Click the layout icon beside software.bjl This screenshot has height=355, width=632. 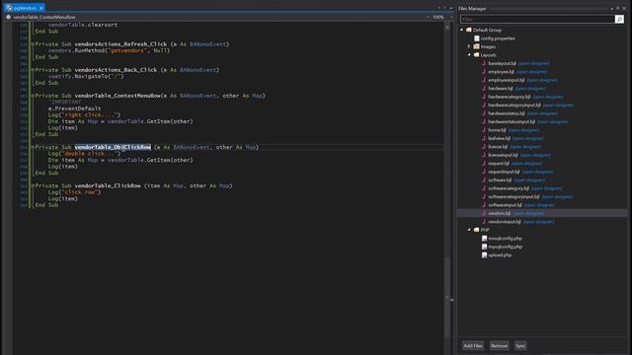pos(484,179)
